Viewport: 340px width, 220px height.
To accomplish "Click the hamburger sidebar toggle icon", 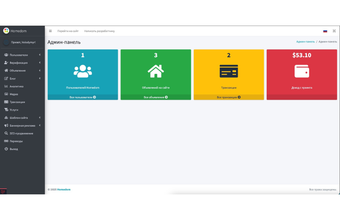I will pos(50,31).
